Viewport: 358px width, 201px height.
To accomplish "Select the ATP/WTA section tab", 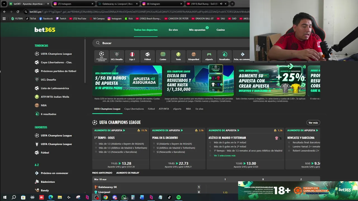I will point(164,109).
